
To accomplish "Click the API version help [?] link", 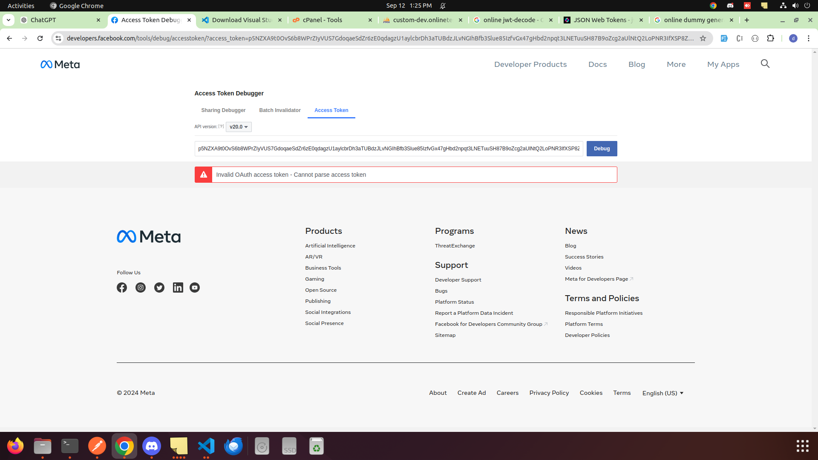I will click(x=221, y=126).
